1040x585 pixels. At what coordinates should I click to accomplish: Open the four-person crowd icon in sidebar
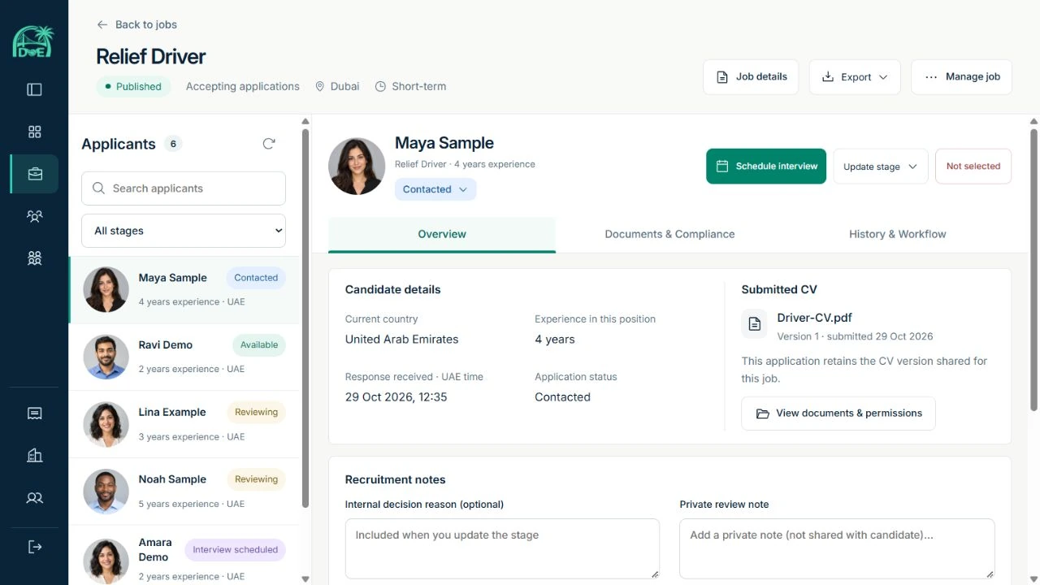[x=34, y=258]
